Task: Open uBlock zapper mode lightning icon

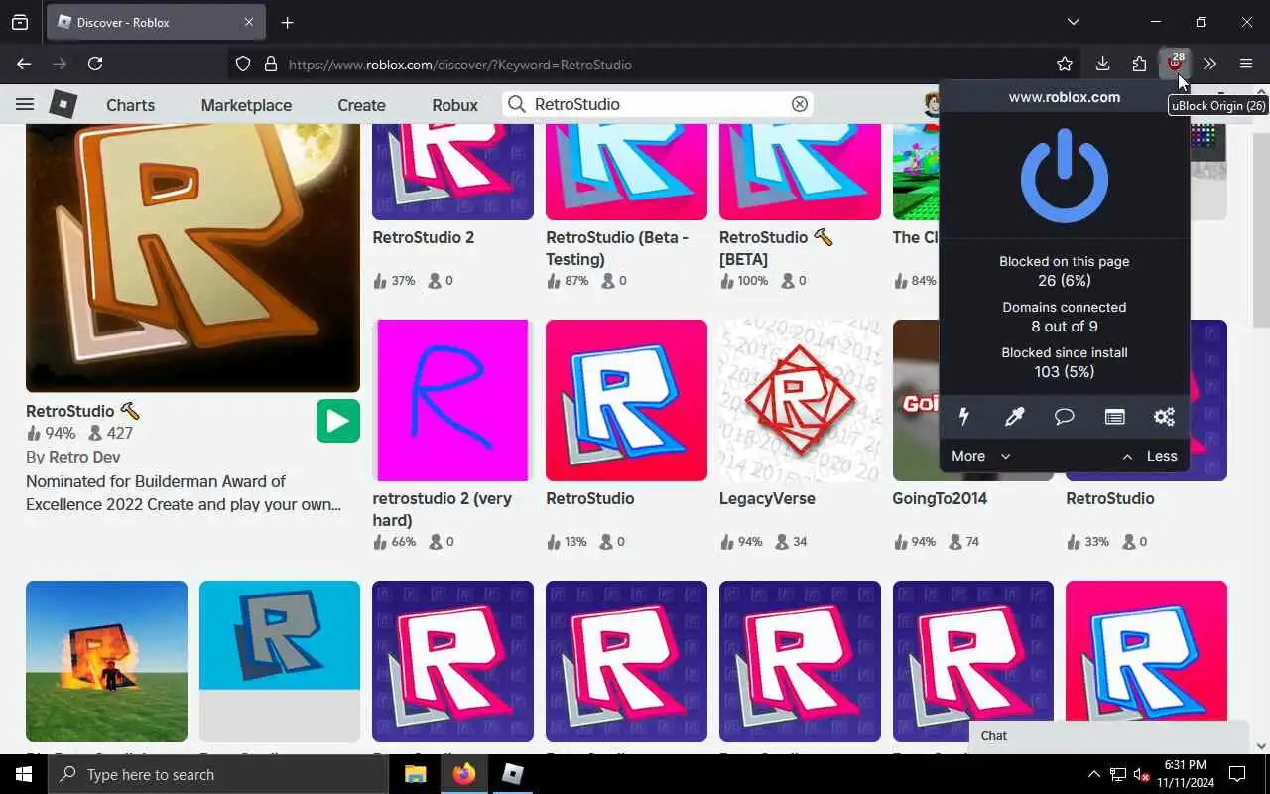Action: 963,417
